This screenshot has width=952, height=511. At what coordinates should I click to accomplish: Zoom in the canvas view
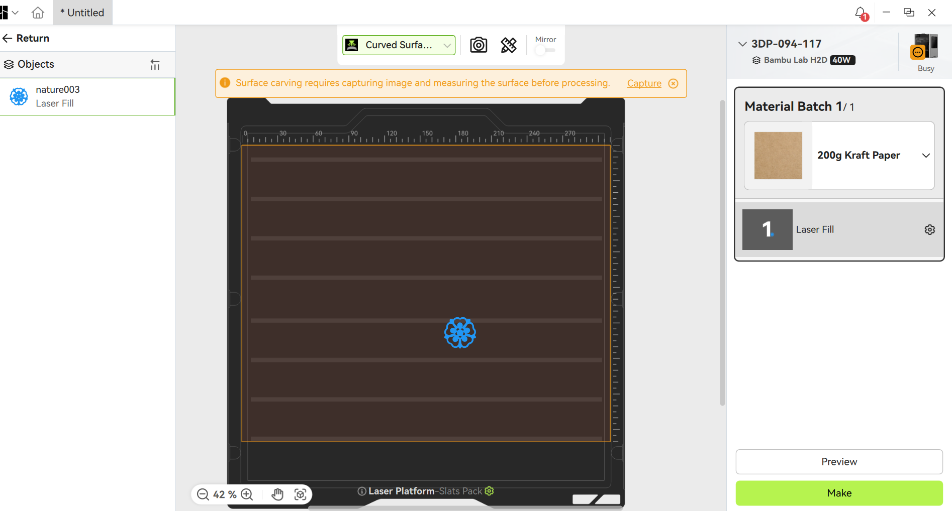pyautogui.click(x=247, y=494)
